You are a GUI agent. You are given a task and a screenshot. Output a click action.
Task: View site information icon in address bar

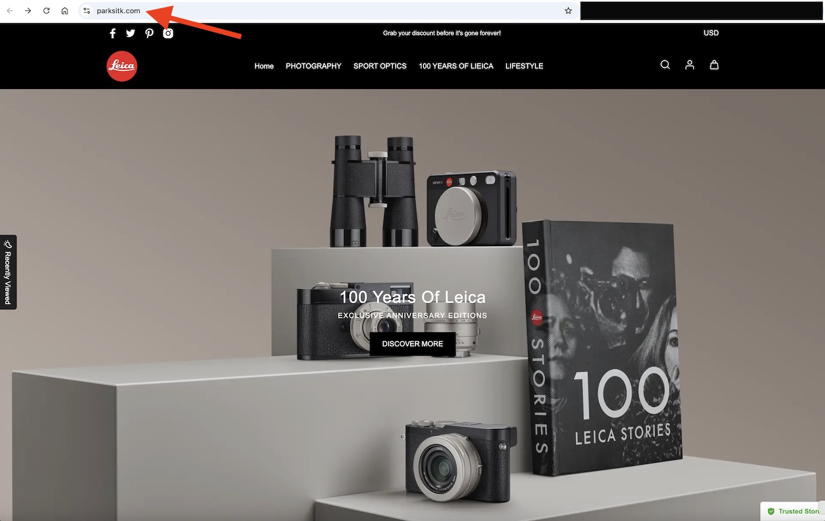click(87, 11)
